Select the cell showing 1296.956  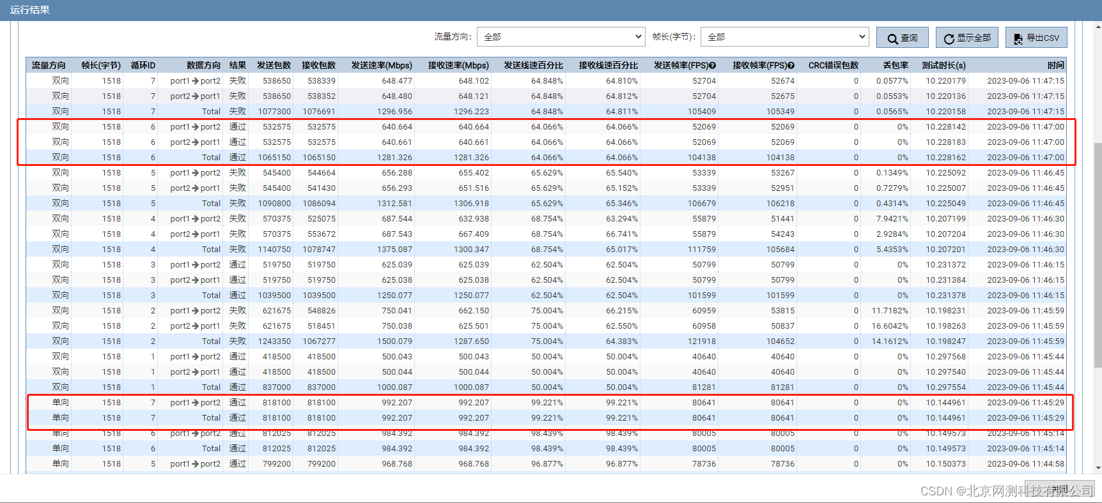[394, 112]
